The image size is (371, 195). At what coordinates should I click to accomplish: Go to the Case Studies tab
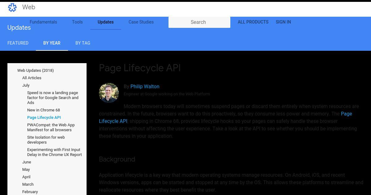(x=141, y=22)
